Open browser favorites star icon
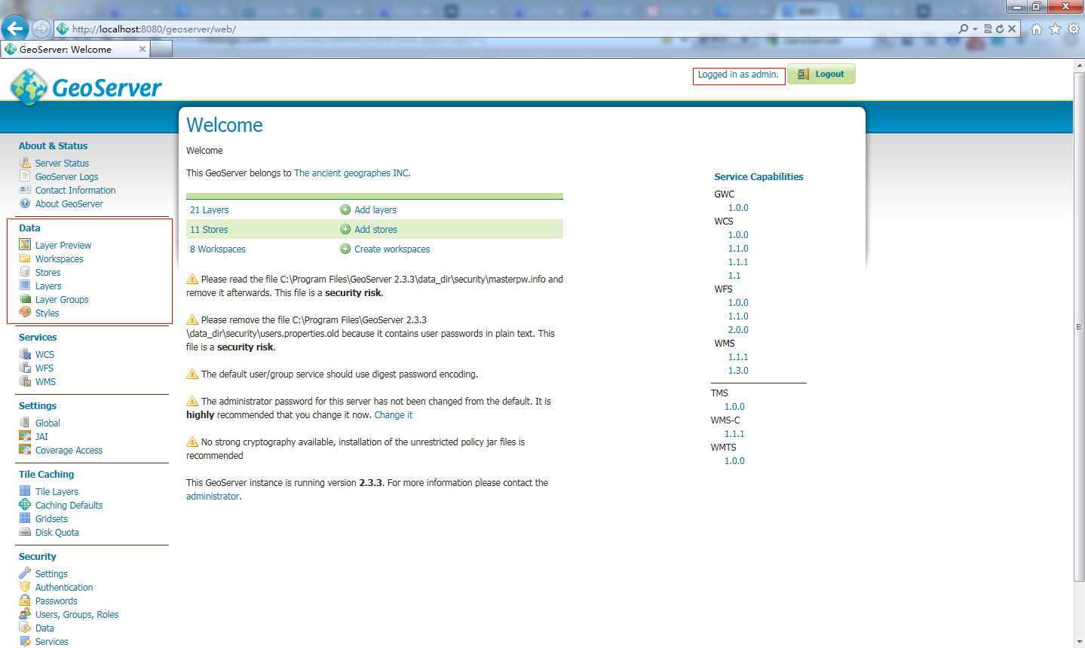The image size is (1085, 648). pos(1055,29)
